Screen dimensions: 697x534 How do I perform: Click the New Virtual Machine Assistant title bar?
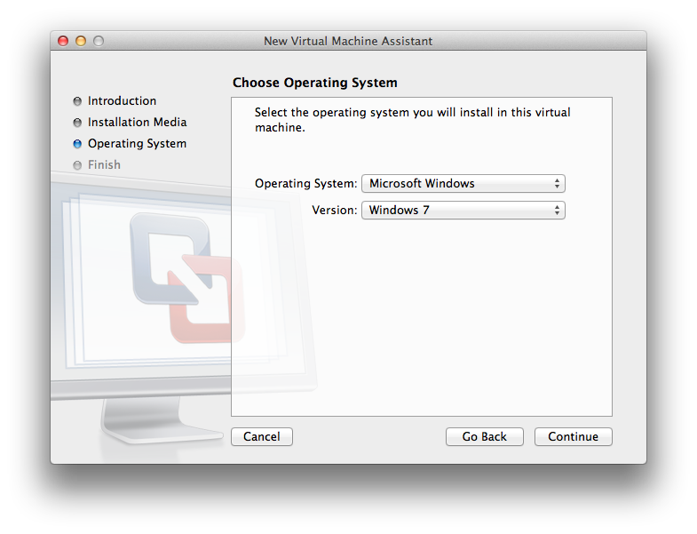348,41
